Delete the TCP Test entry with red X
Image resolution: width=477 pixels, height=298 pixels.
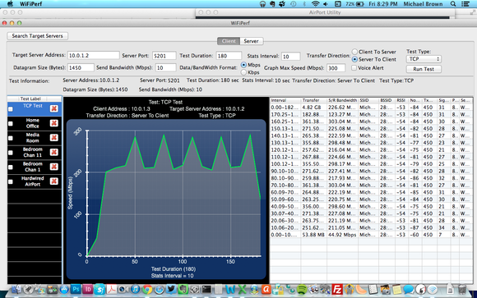pos(53,108)
